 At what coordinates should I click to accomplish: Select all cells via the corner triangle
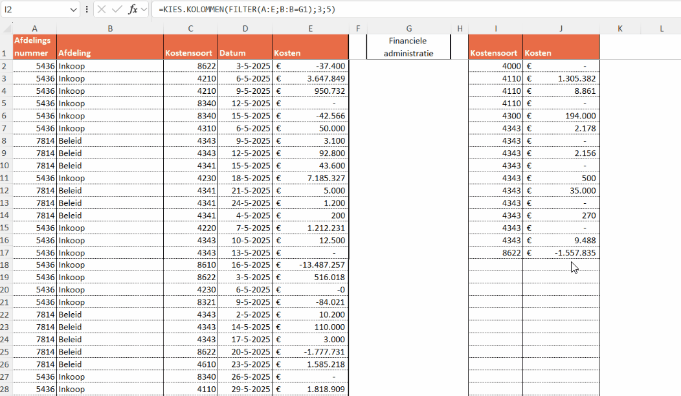click(x=7, y=28)
